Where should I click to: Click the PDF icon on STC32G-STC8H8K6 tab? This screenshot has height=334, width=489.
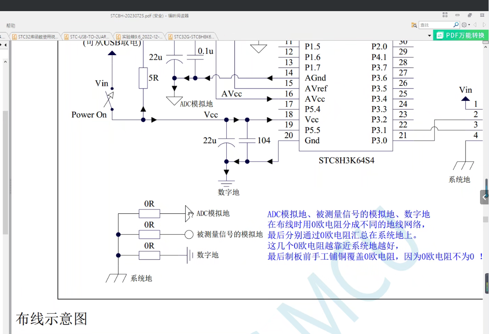tap(171, 37)
